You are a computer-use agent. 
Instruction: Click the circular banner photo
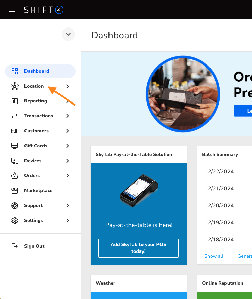click(x=183, y=94)
